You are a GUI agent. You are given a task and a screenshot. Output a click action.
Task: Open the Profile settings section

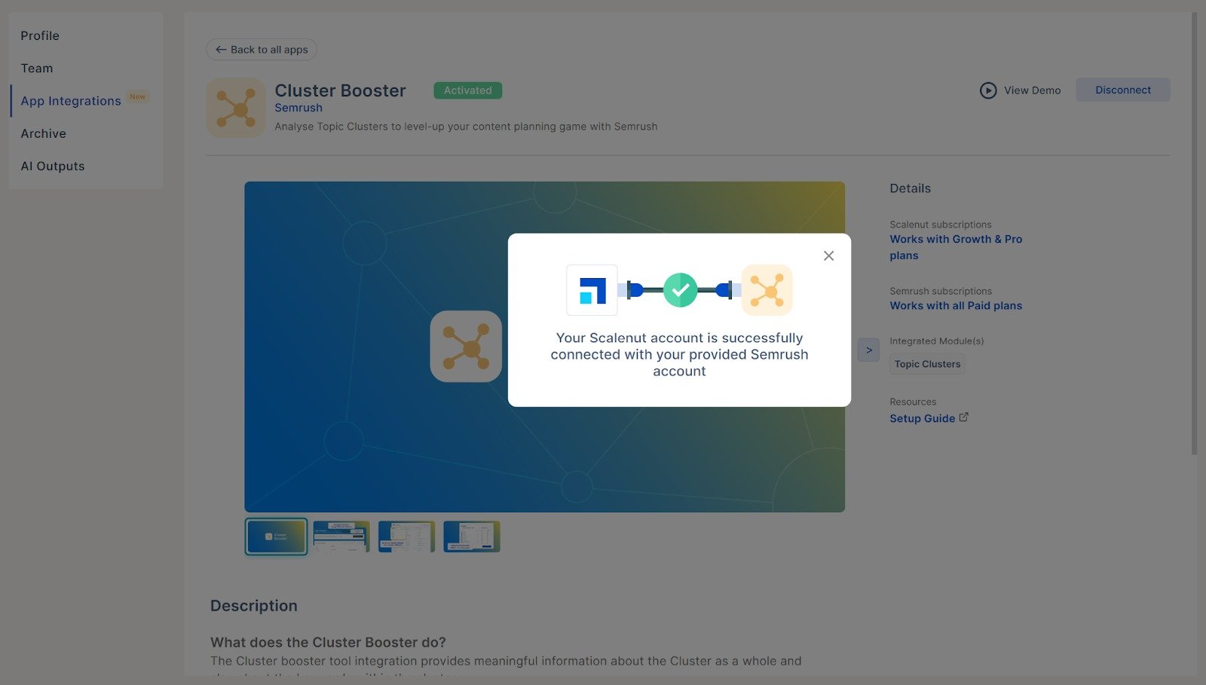pos(40,35)
